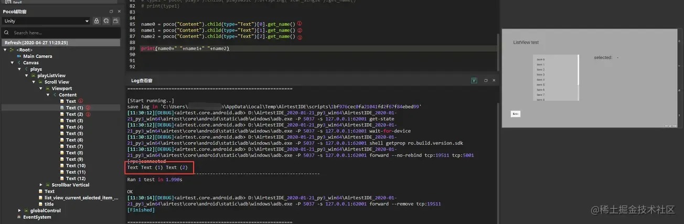Float the Poco assistant panel

coord(111,11)
